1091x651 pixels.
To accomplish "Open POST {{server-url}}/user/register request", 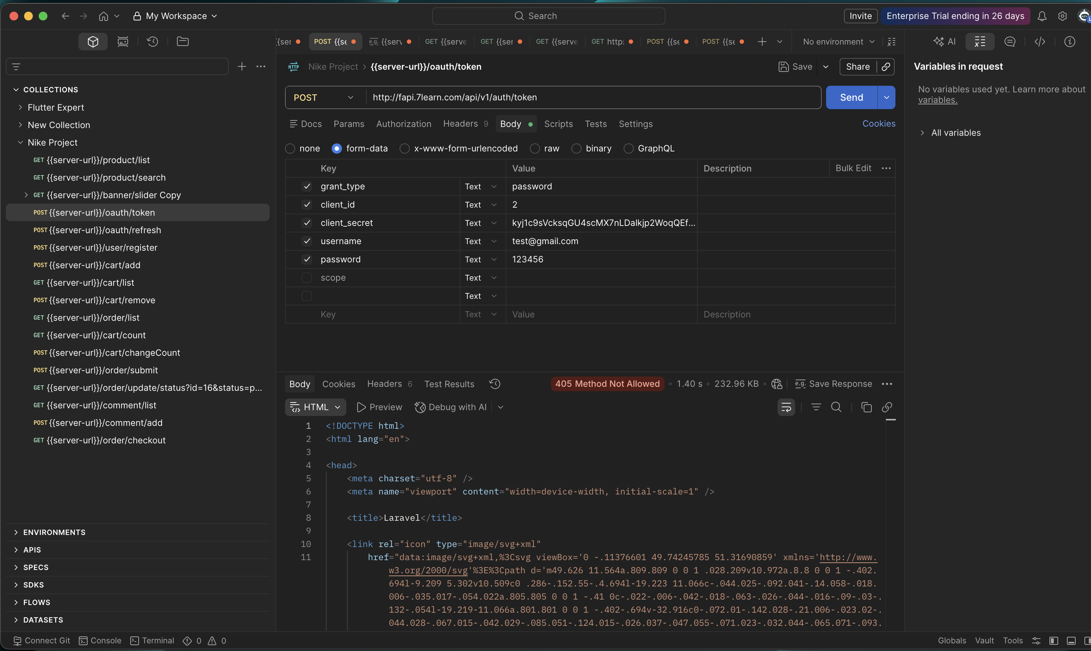I will [x=137, y=248].
